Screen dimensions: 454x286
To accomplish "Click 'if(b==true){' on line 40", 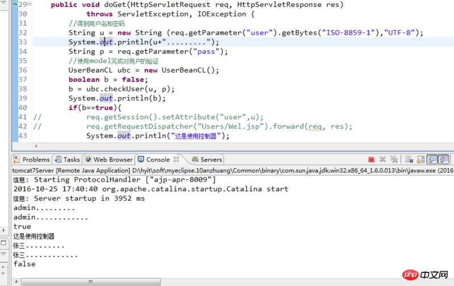I will pos(95,108).
